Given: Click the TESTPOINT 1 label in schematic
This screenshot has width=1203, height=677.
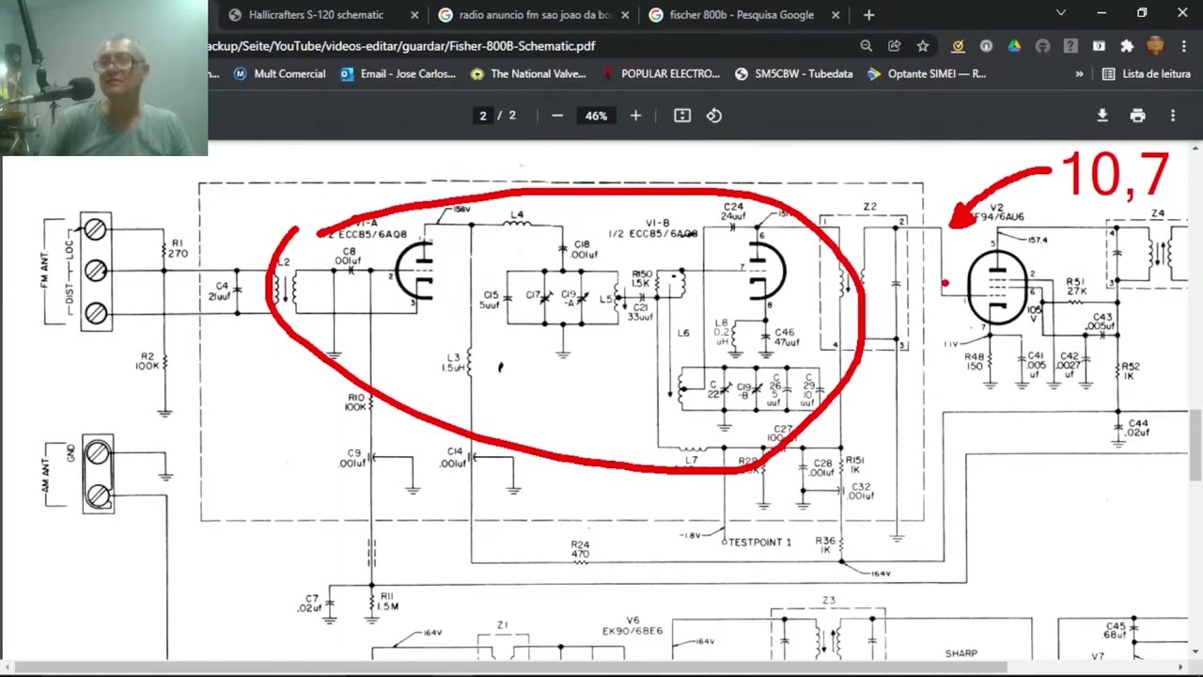Looking at the screenshot, I should click(758, 543).
